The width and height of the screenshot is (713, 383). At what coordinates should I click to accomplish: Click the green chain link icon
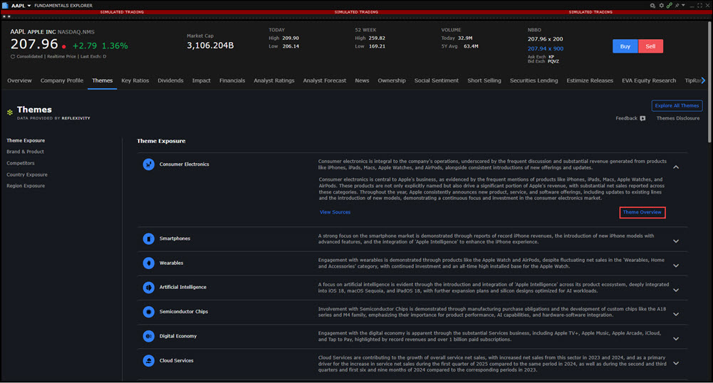point(670,6)
